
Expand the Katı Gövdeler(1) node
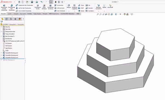[x=1, y=36]
